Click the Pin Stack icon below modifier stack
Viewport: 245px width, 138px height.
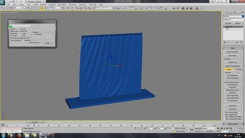pos(225,43)
